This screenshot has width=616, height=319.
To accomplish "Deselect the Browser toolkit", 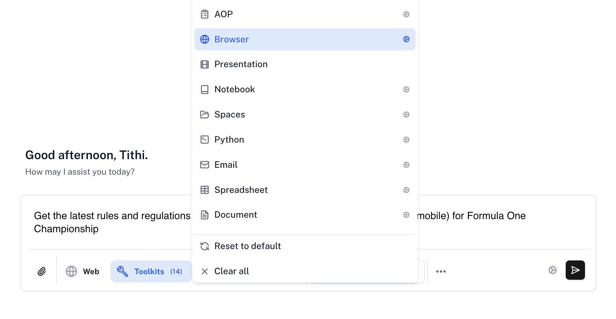I will (x=232, y=39).
